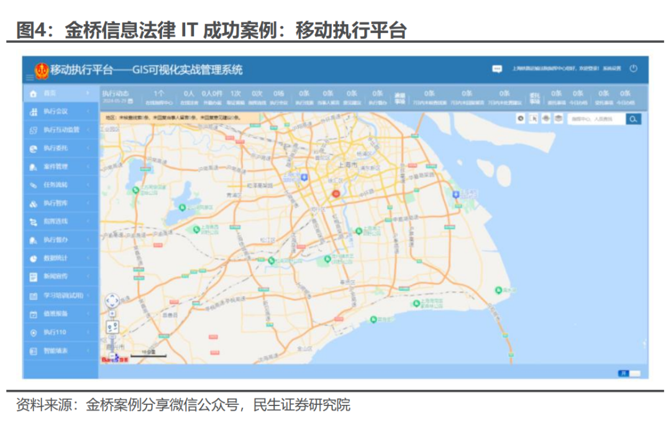Expand the 任务流转 row chevron
Image resolution: width=671 pixels, height=421 pixels.
tap(88, 185)
